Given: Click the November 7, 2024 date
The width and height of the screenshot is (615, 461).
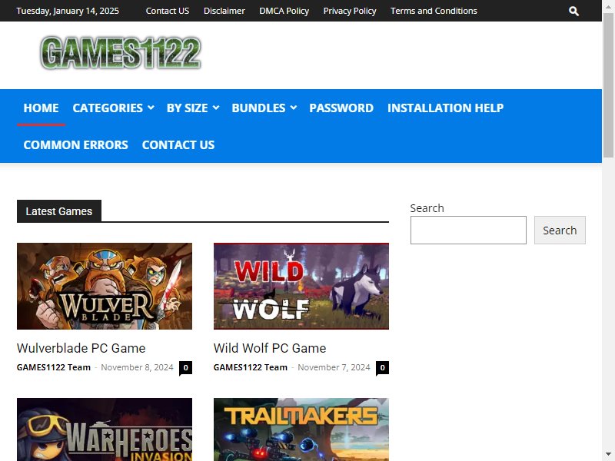Looking at the screenshot, I should pos(334,367).
